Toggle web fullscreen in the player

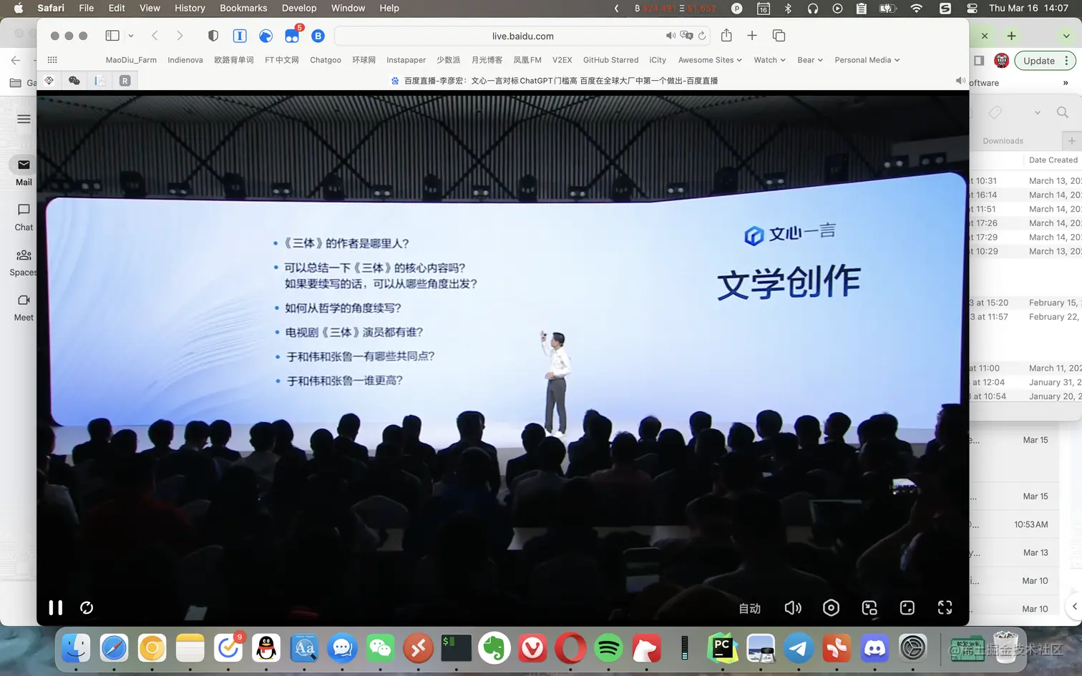[907, 607]
